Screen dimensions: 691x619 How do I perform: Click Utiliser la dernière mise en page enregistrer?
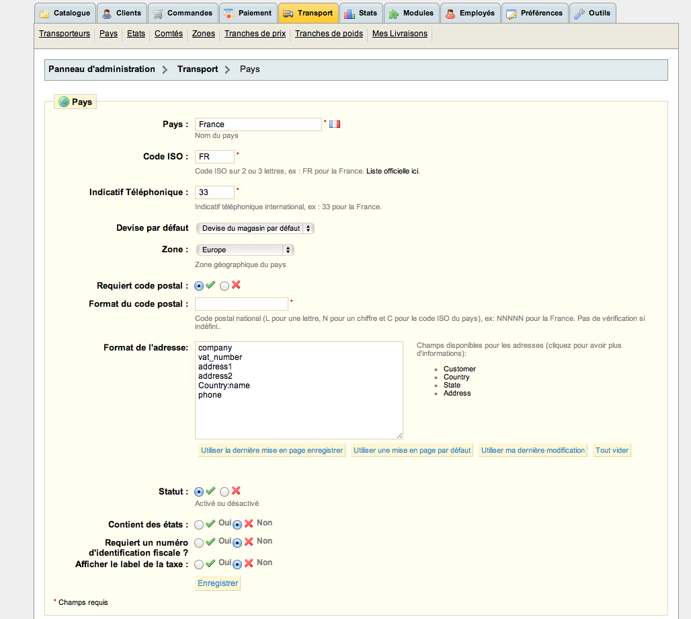coord(272,450)
